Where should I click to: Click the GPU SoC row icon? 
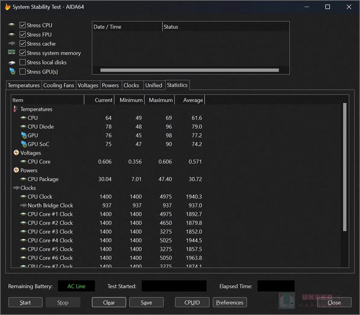point(23,144)
